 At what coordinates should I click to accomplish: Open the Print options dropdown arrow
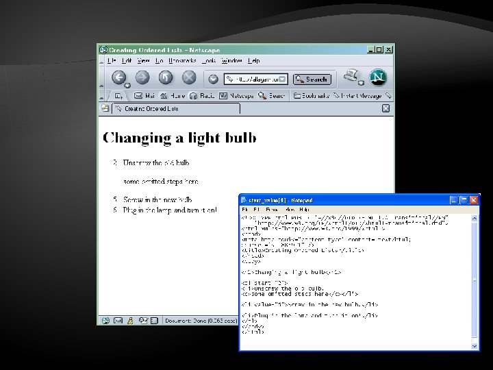[x=362, y=83]
